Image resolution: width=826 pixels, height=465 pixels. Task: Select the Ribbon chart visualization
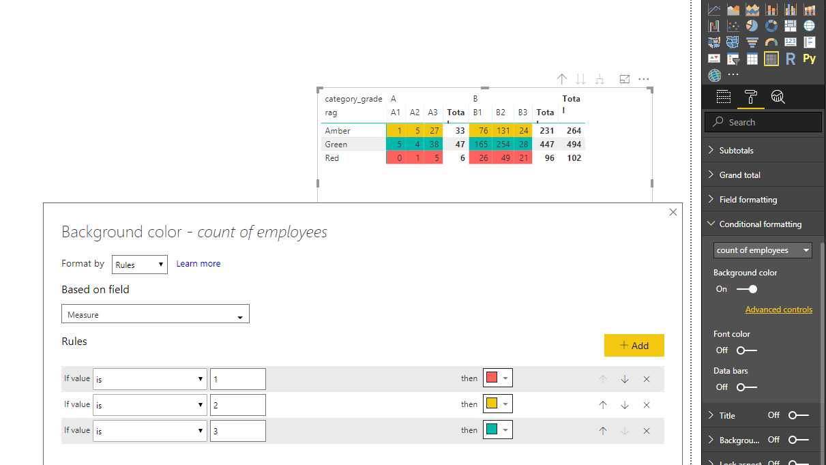[810, 10]
